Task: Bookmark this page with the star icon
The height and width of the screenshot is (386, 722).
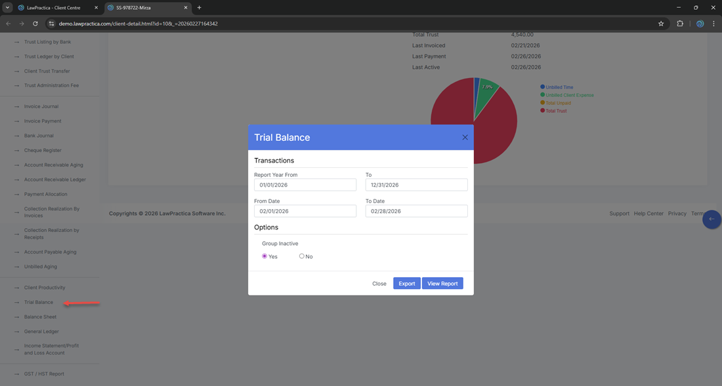Action: click(661, 24)
